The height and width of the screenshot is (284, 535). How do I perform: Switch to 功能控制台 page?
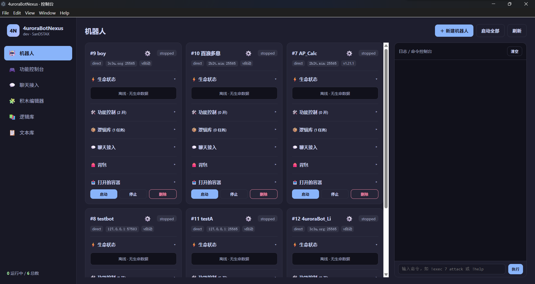(x=38, y=69)
